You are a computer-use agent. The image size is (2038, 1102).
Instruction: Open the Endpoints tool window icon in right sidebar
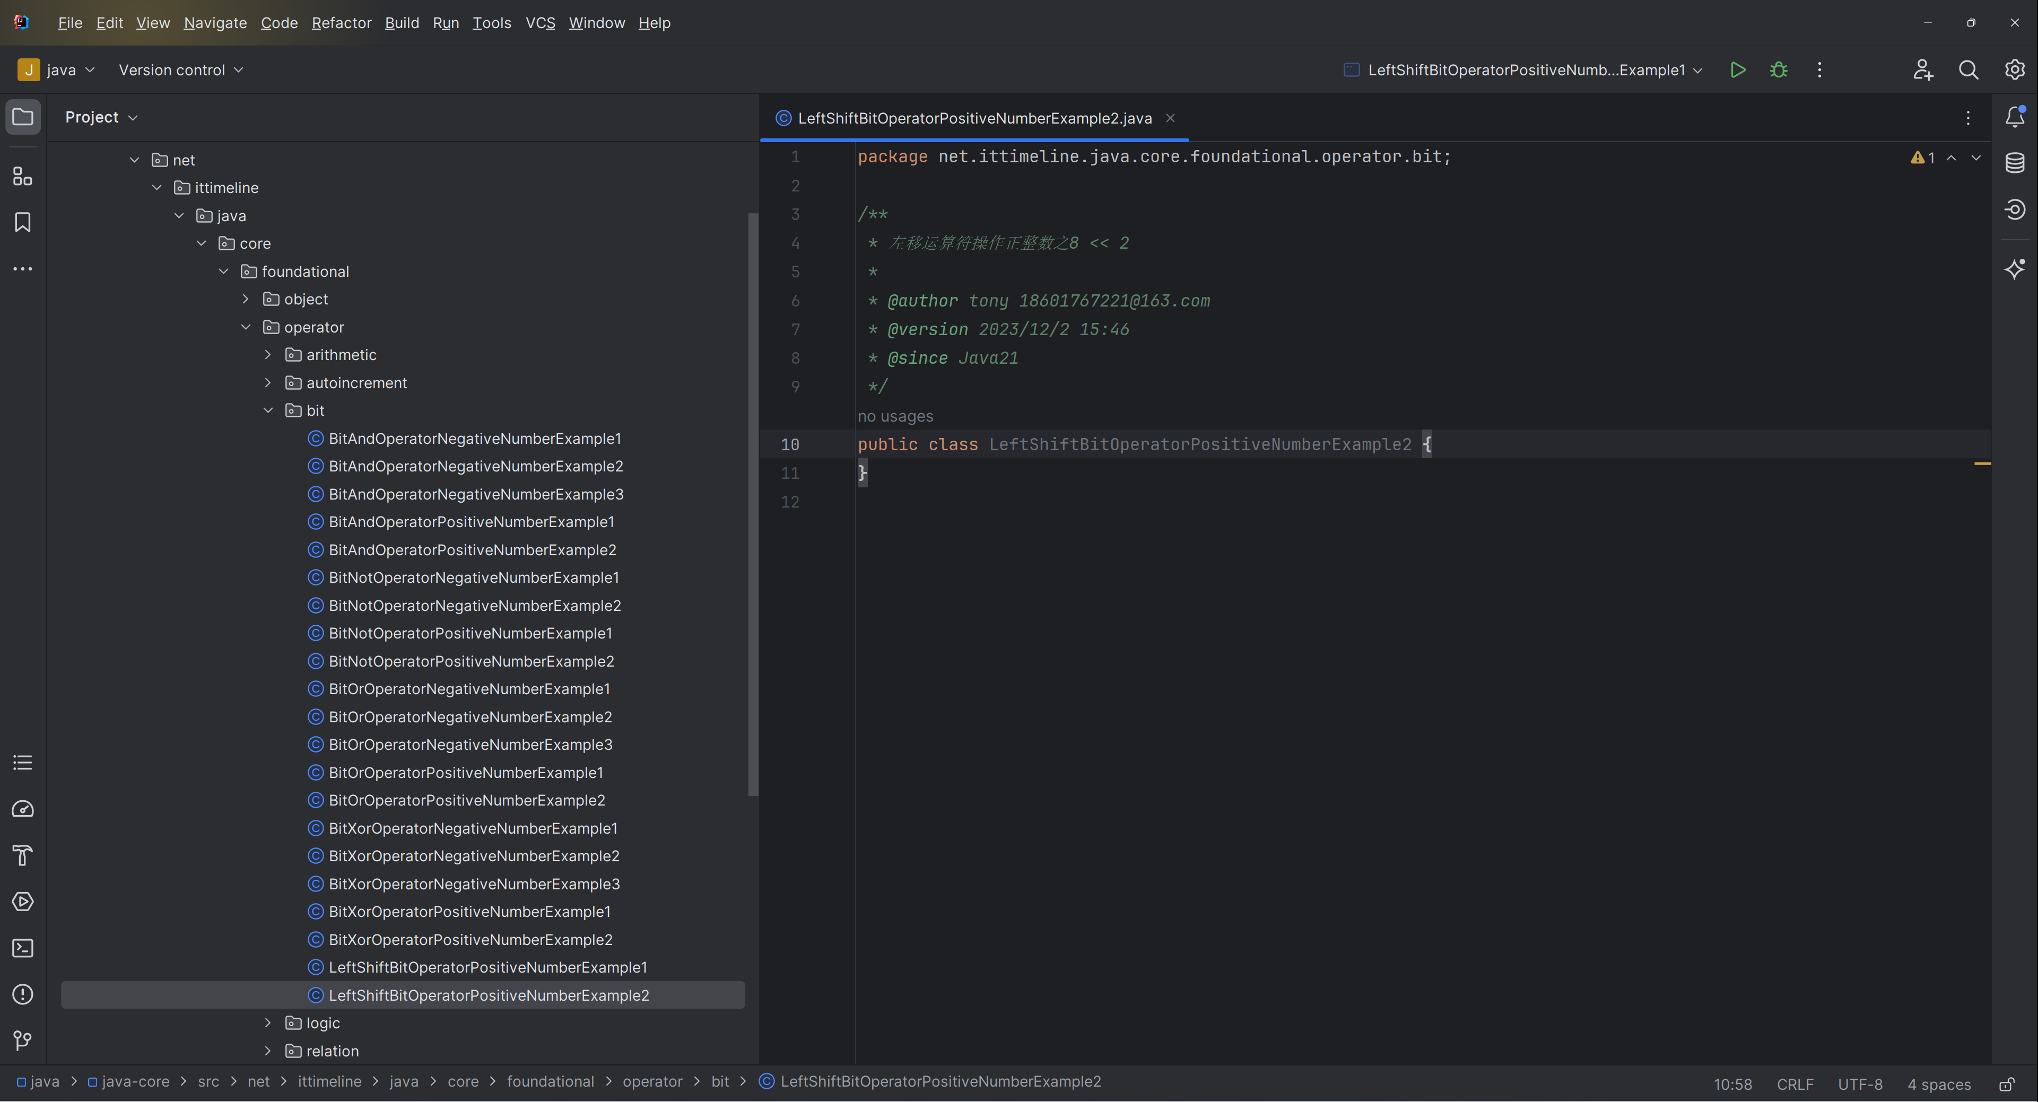click(2014, 209)
